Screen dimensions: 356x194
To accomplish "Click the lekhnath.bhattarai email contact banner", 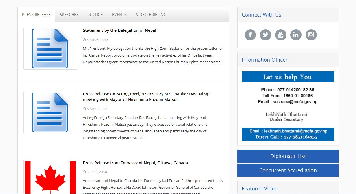I will pos(288,134).
